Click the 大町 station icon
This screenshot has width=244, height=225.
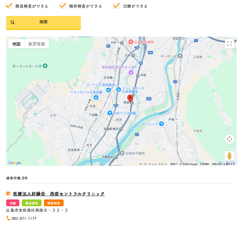click(122, 43)
